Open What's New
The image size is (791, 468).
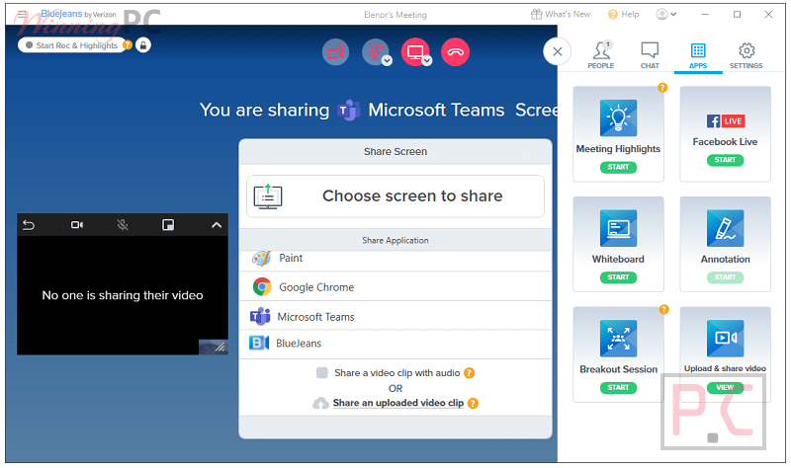coord(561,15)
